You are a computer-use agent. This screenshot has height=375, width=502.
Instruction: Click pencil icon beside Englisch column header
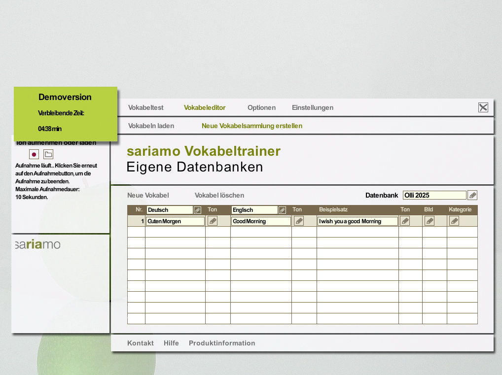(282, 210)
